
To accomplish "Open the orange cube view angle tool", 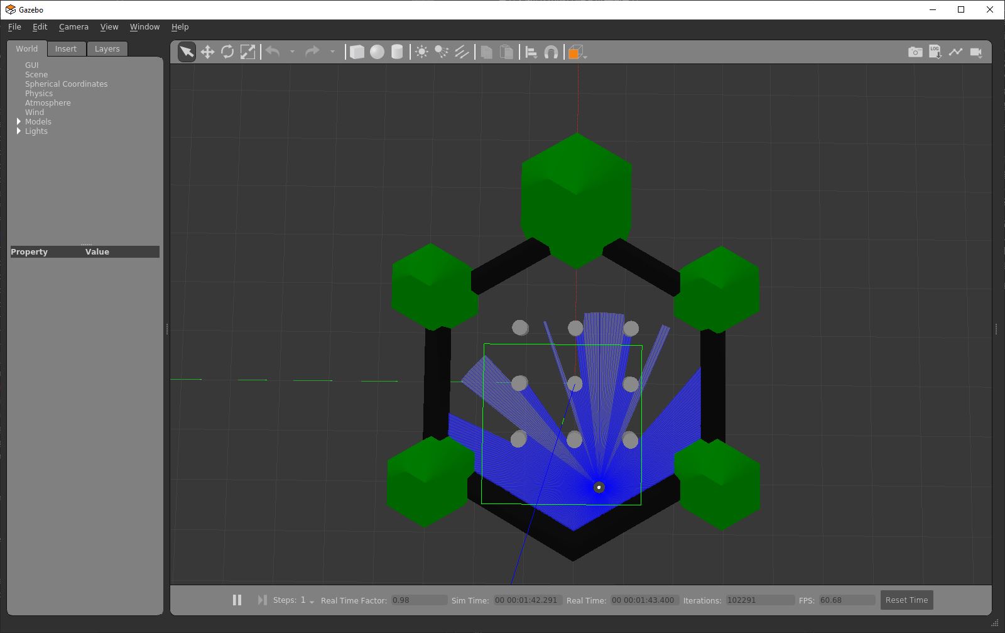I will click(576, 52).
